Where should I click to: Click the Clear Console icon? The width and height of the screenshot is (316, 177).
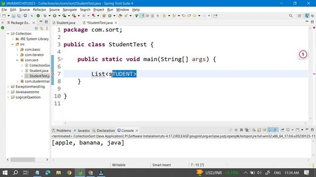(254, 130)
